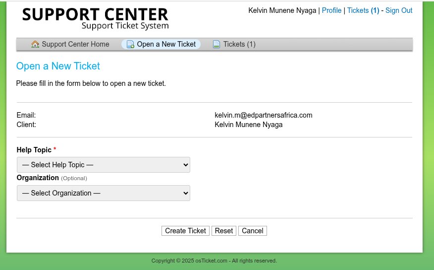This screenshot has width=434, height=270.
Task: Expand the Select Help Topic dropdown
Action: tap(104, 165)
